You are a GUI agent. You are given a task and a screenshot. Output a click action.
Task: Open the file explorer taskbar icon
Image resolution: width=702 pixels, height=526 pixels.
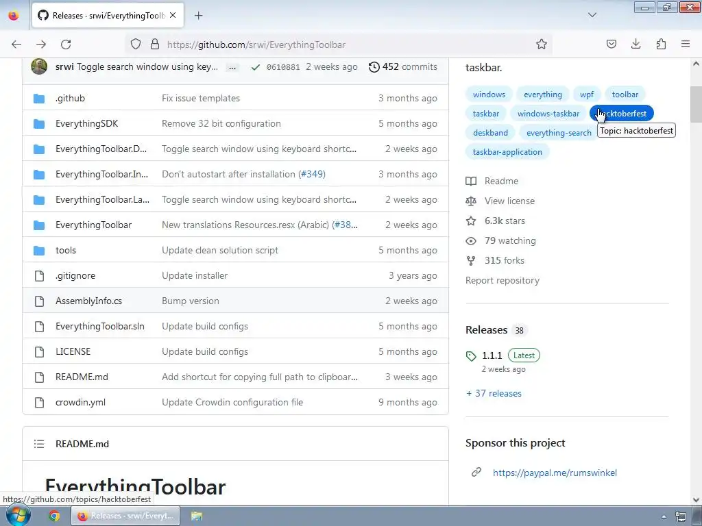pos(197,516)
